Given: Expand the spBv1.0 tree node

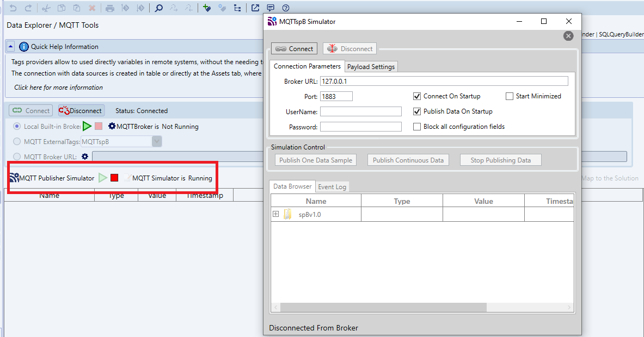Looking at the screenshot, I should tap(275, 214).
